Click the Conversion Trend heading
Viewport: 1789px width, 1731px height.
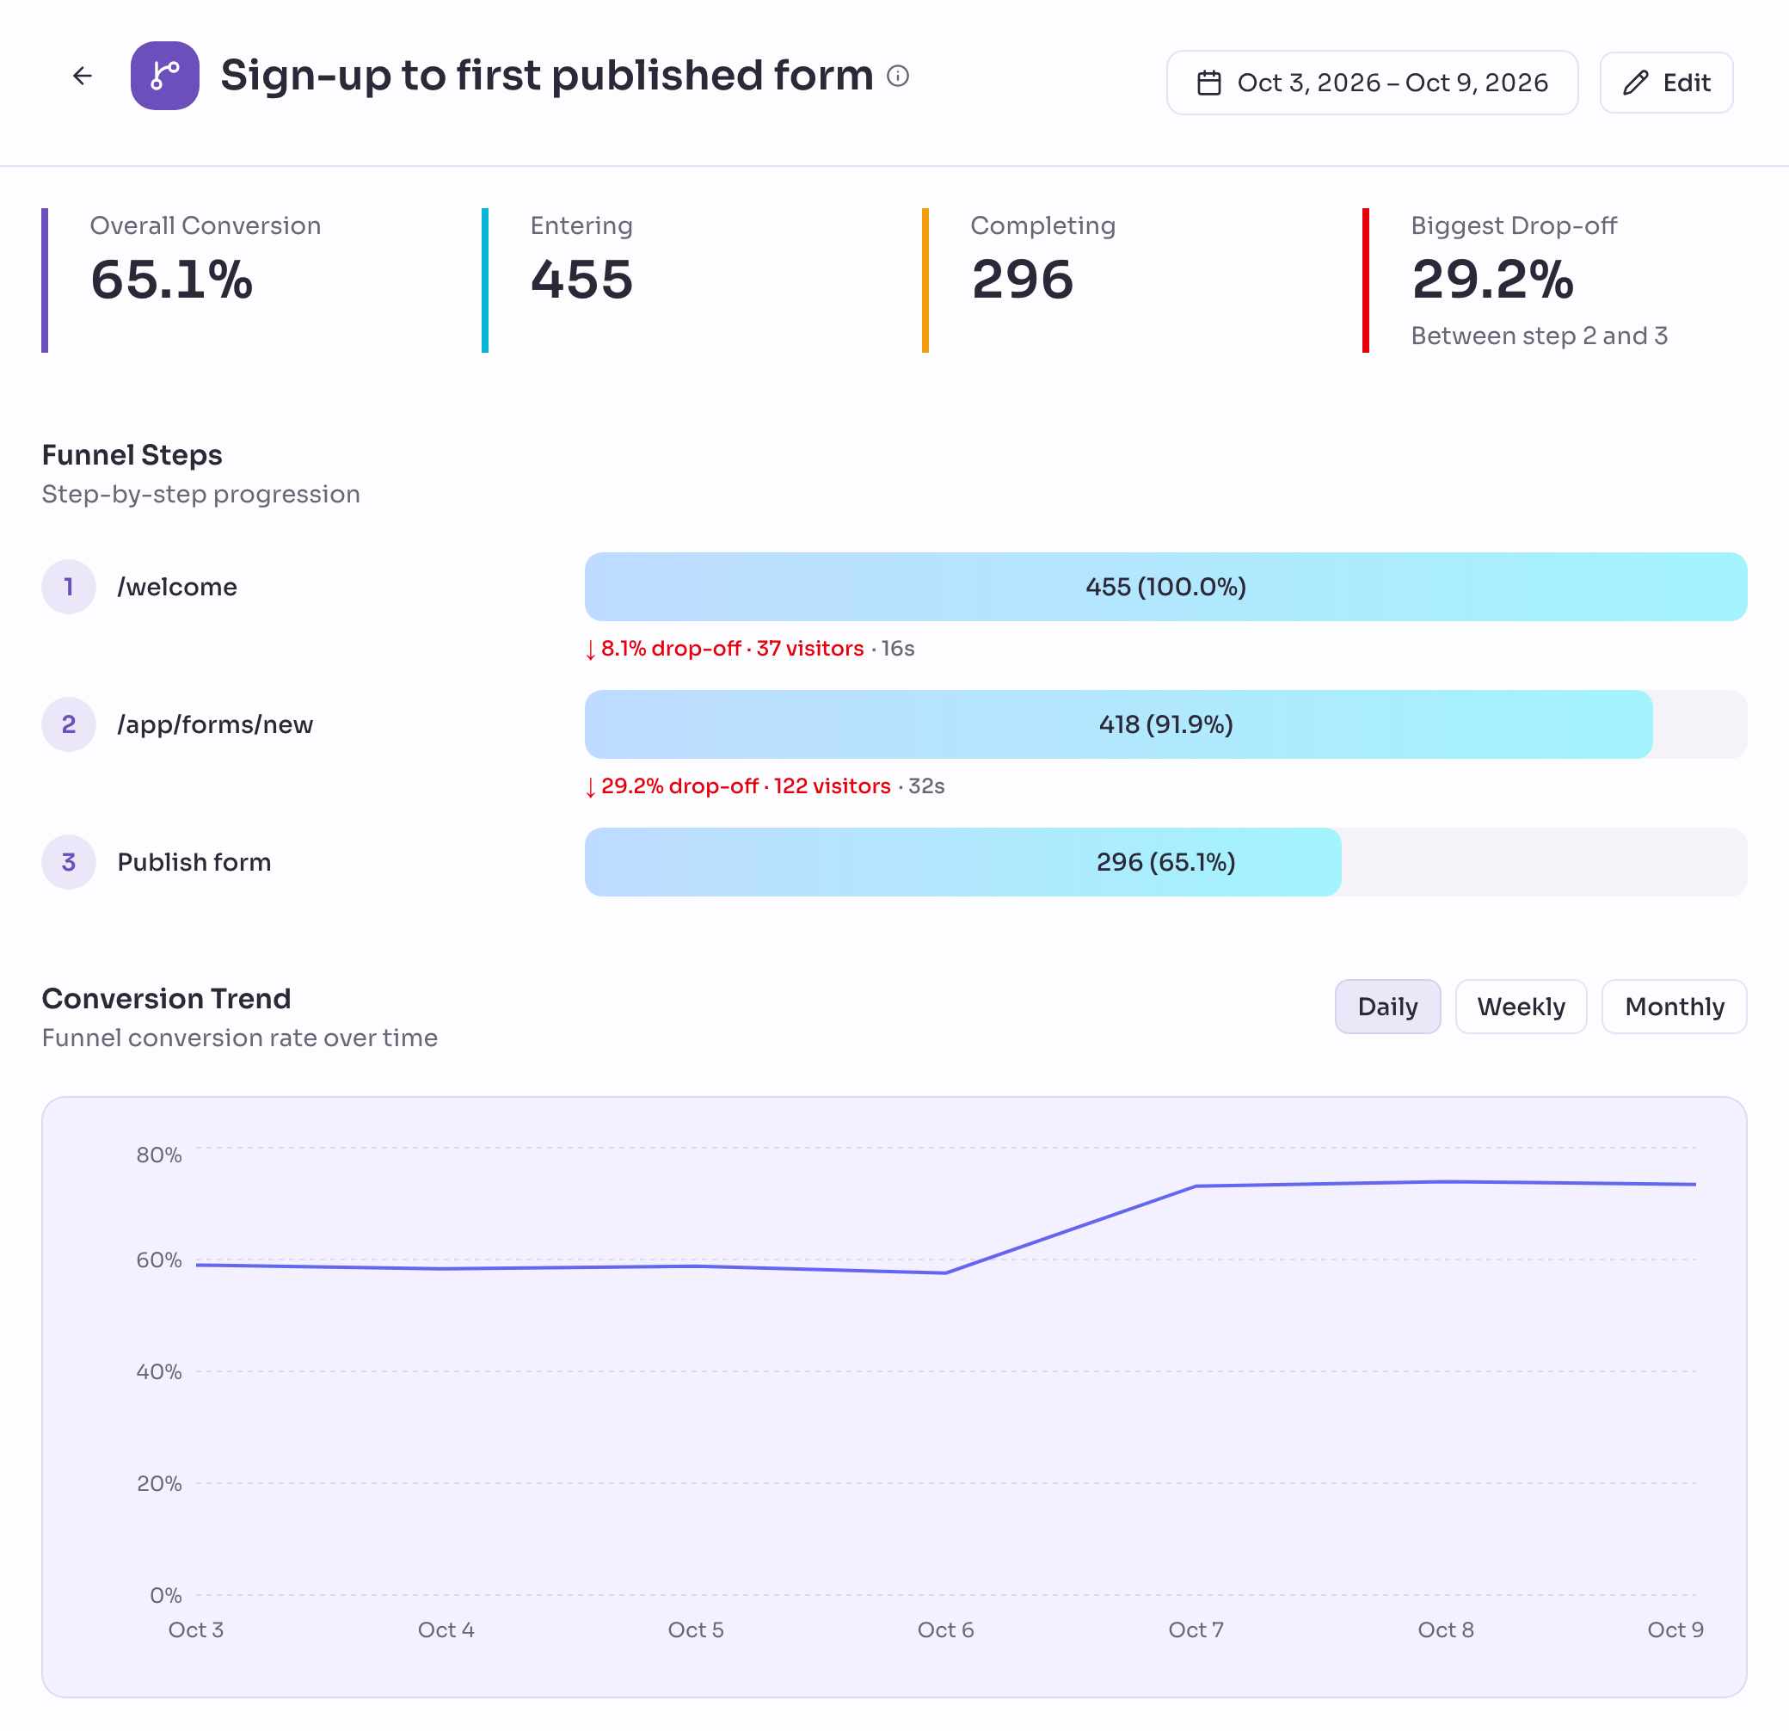click(x=166, y=998)
